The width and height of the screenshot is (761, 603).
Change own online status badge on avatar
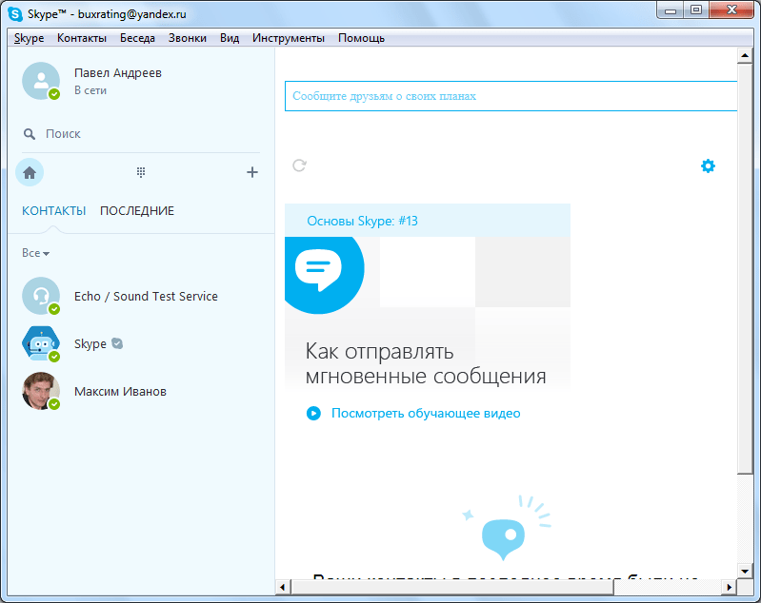54,94
